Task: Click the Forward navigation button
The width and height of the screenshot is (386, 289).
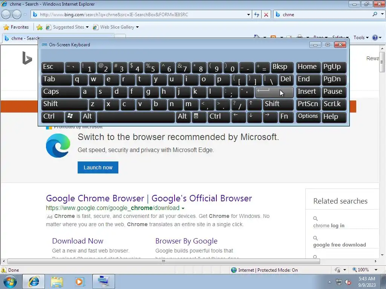Action: point(17,15)
